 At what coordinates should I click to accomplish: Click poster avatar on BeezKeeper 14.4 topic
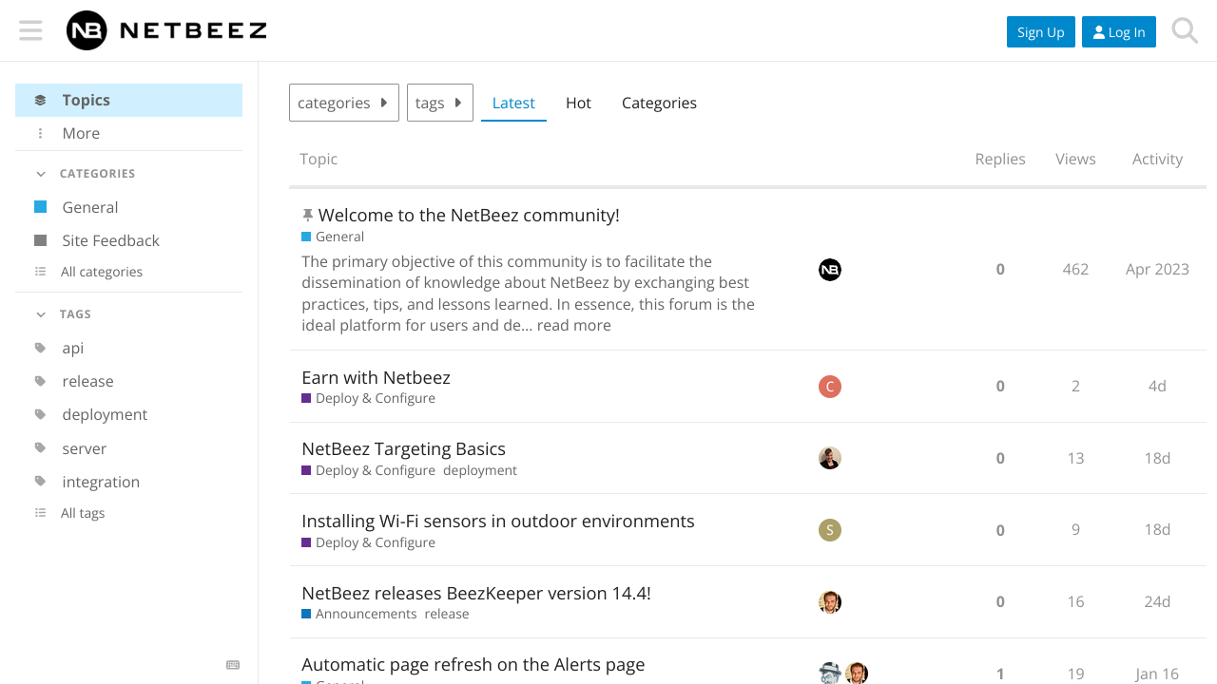(830, 602)
